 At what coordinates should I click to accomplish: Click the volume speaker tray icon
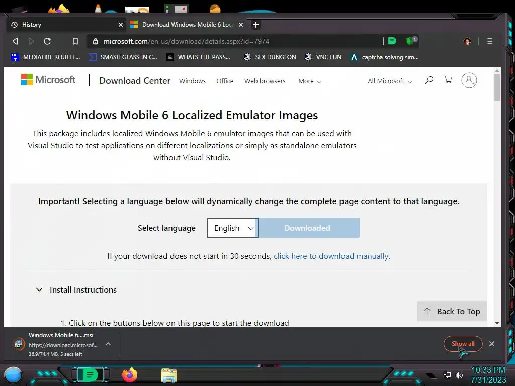(459, 375)
